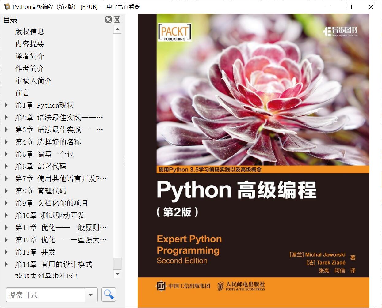The width and height of the screenshot is (382, 308).
Task: Close the 目录 panel via its X icon
Action: tap(117, 20)
